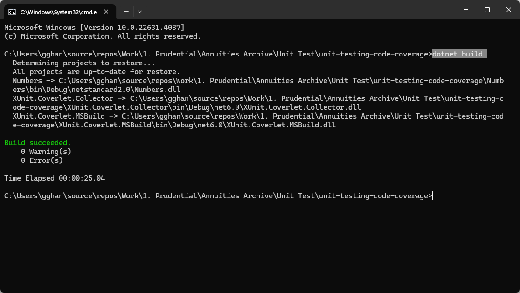520x293 pixels.
Task: Minimize the terminal window
Action: (x=465, y=10)
